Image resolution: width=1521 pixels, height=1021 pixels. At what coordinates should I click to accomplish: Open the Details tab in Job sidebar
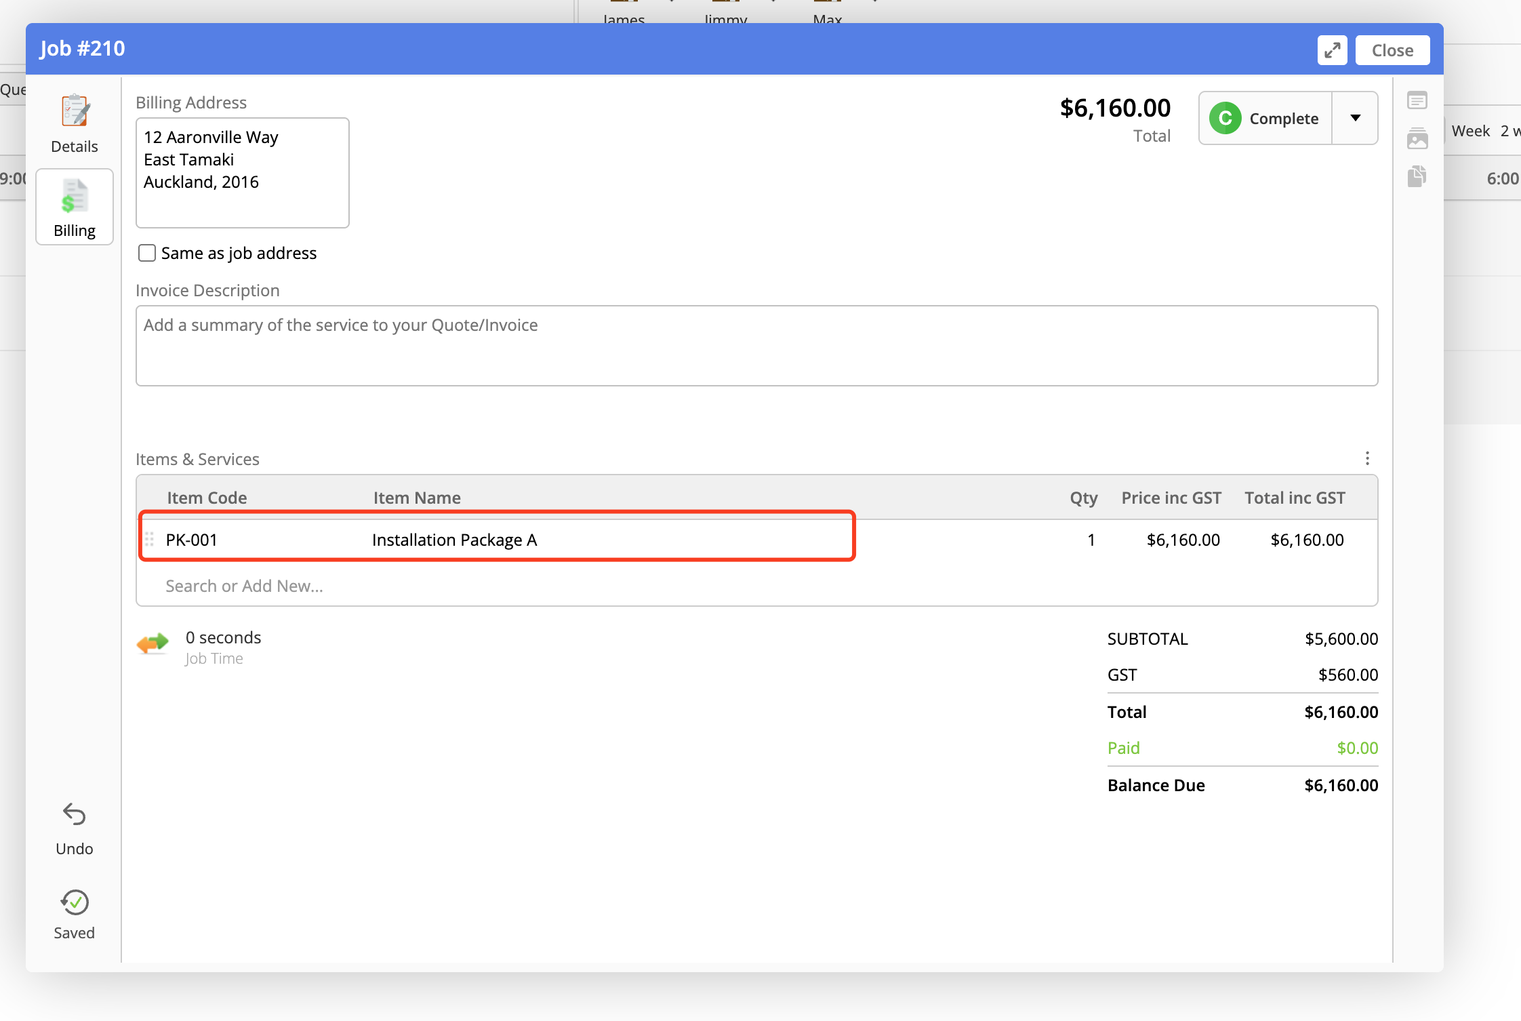75,124
